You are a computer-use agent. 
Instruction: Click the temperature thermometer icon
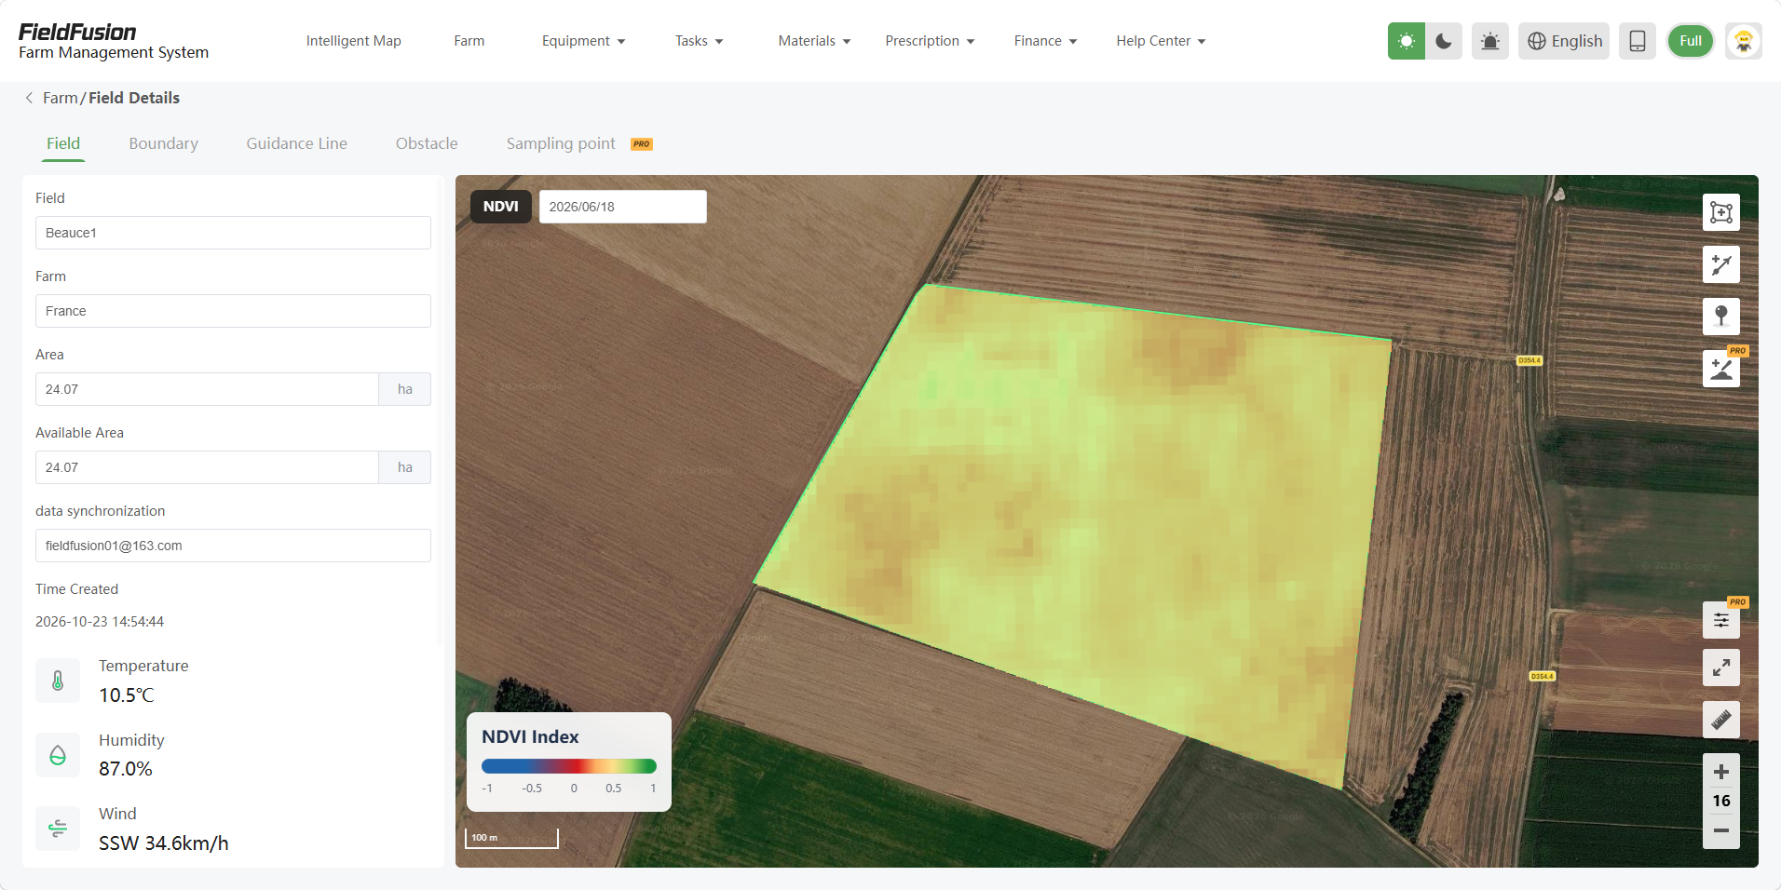pos(58,681)
